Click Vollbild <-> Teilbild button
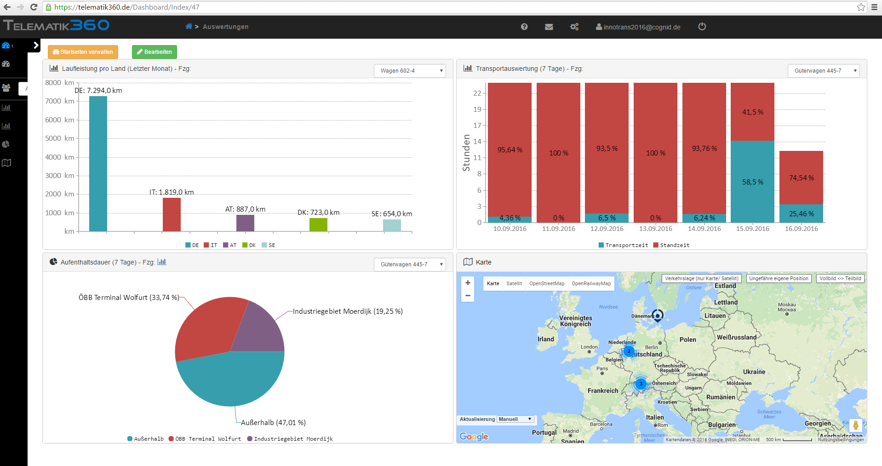The image size is (882, 466). click(840, 278)
